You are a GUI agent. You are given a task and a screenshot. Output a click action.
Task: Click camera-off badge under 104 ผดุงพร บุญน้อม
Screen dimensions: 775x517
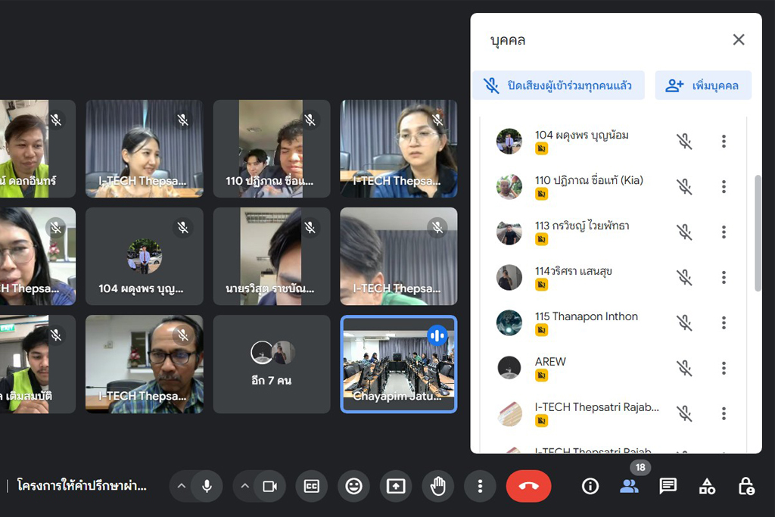[x=542, y=149]
